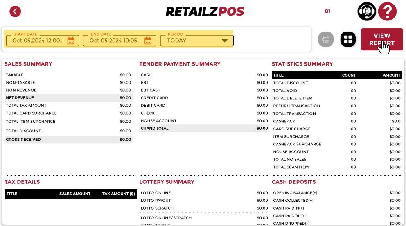Click the Title column header in Statistics
This screenshot has height=226, width=406.
(278, 75)
